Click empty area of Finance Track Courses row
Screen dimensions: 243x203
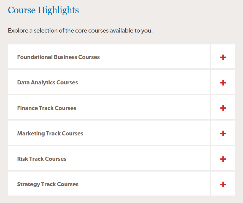[x=143, y=108]
